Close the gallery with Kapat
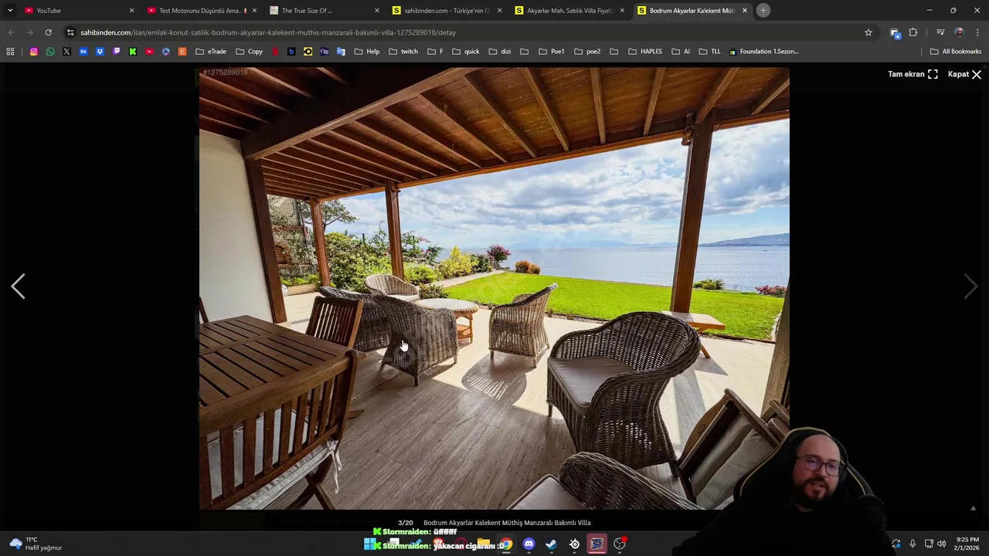The height and width of the screenshot is (556, 989). 964,74
